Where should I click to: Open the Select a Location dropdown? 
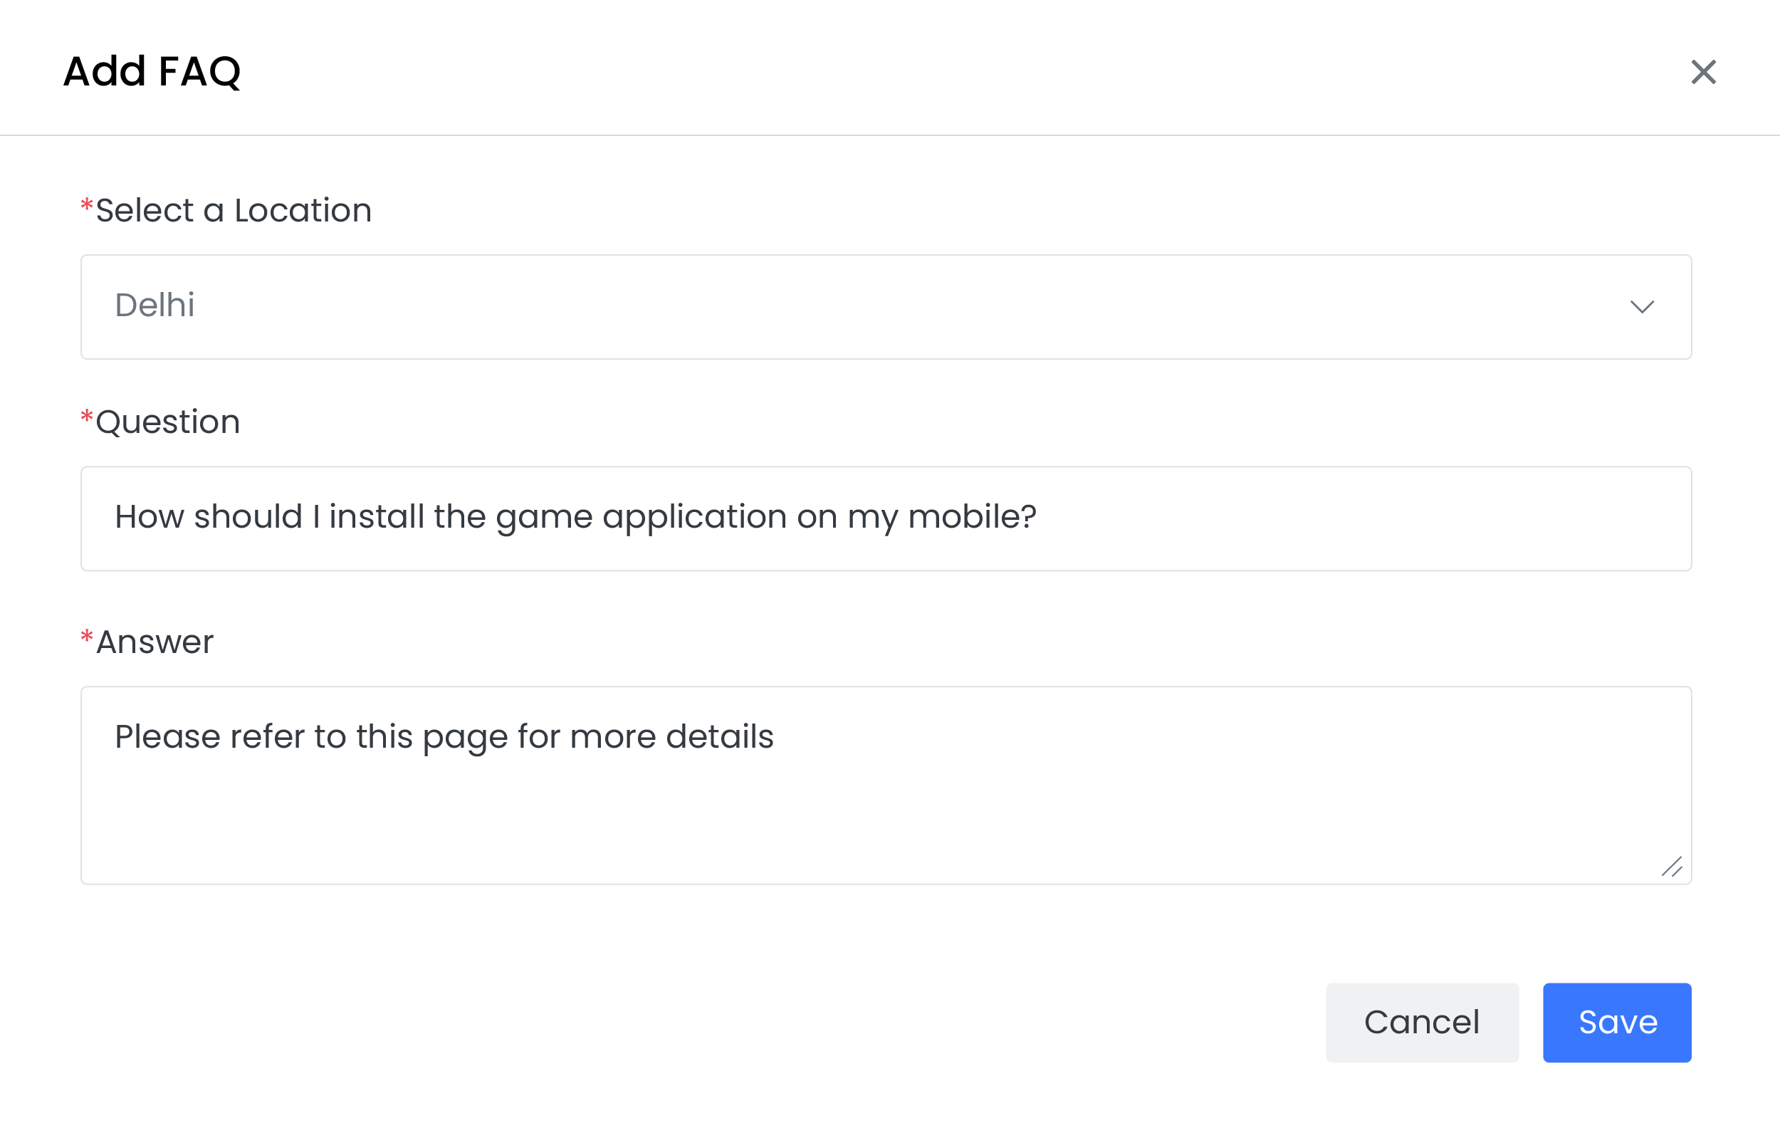coord(886,307)
